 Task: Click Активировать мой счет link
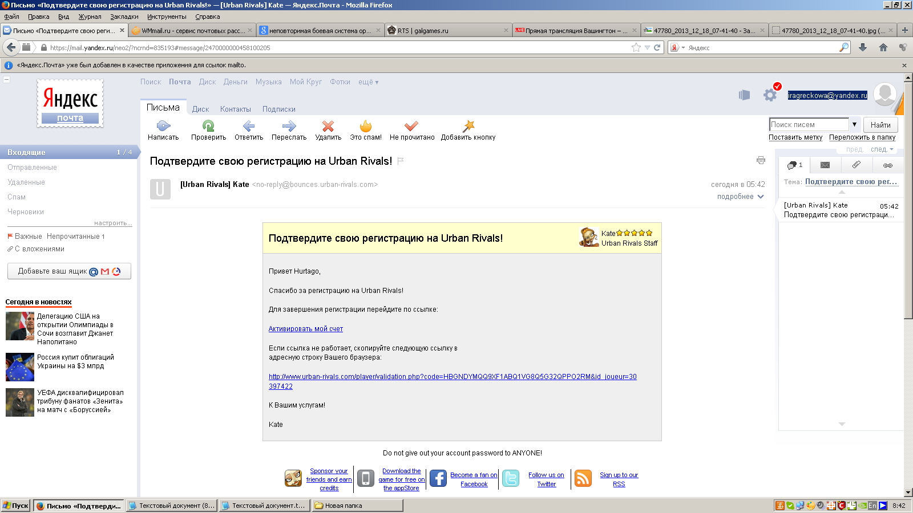coord(306,329)
